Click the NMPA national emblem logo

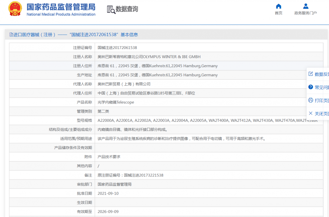pos(15,9)
